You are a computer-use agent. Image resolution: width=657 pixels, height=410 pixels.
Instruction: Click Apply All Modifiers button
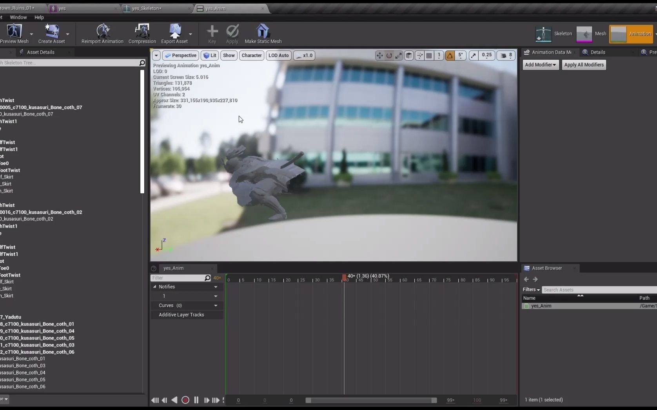coord(584,65)
